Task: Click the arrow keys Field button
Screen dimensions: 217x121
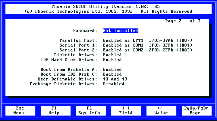Action: click(x=126, y=111)
